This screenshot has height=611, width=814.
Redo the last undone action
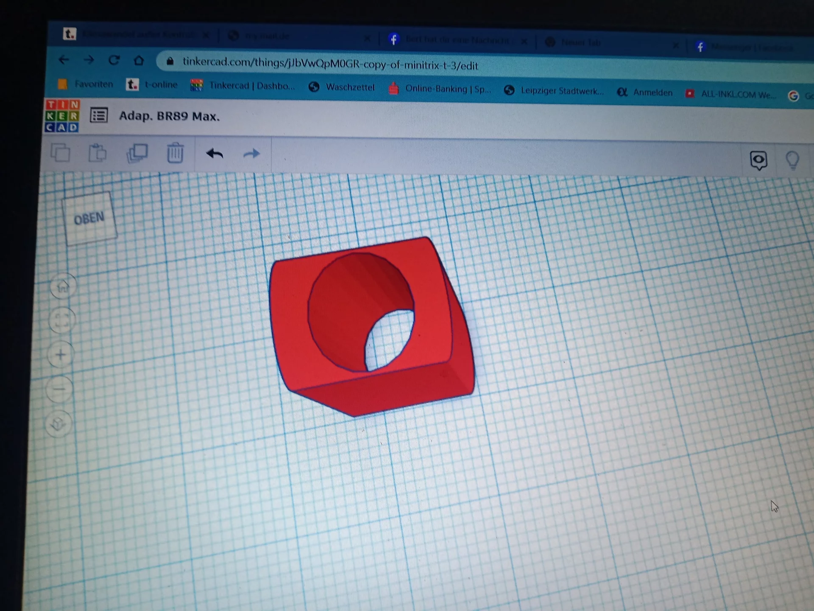(x=251, y=154)
